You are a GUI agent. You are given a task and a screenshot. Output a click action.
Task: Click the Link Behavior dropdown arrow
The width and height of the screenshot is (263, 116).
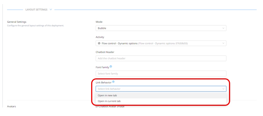pos(223,89)
